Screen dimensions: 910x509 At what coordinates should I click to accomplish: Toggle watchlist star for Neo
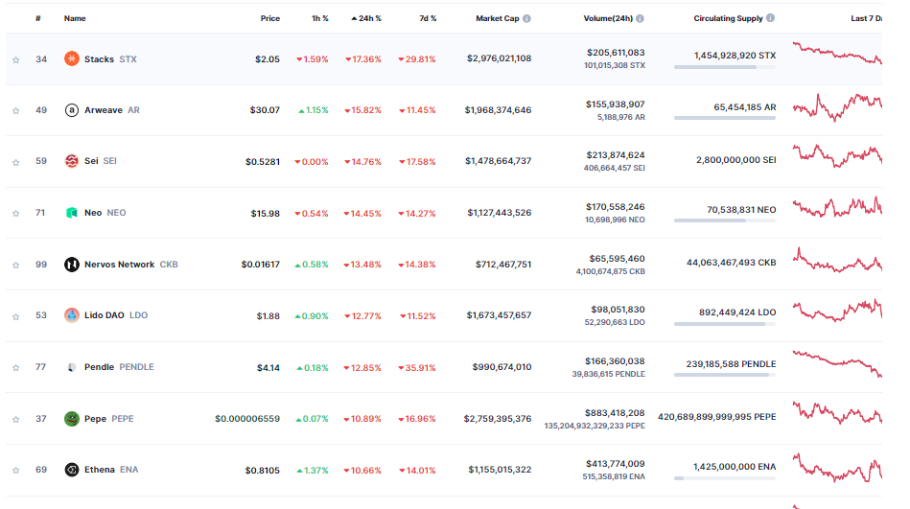pos(16,214)
